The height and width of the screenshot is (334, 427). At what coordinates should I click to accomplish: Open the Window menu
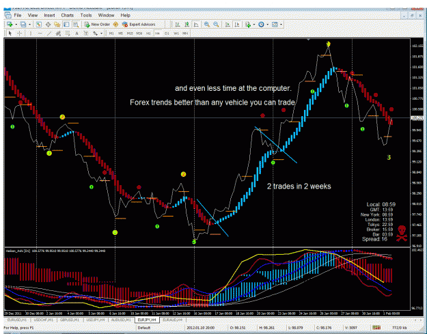[x=106, y=15]
